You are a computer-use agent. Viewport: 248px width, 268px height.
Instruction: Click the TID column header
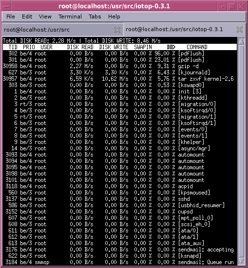pos(13,47)
